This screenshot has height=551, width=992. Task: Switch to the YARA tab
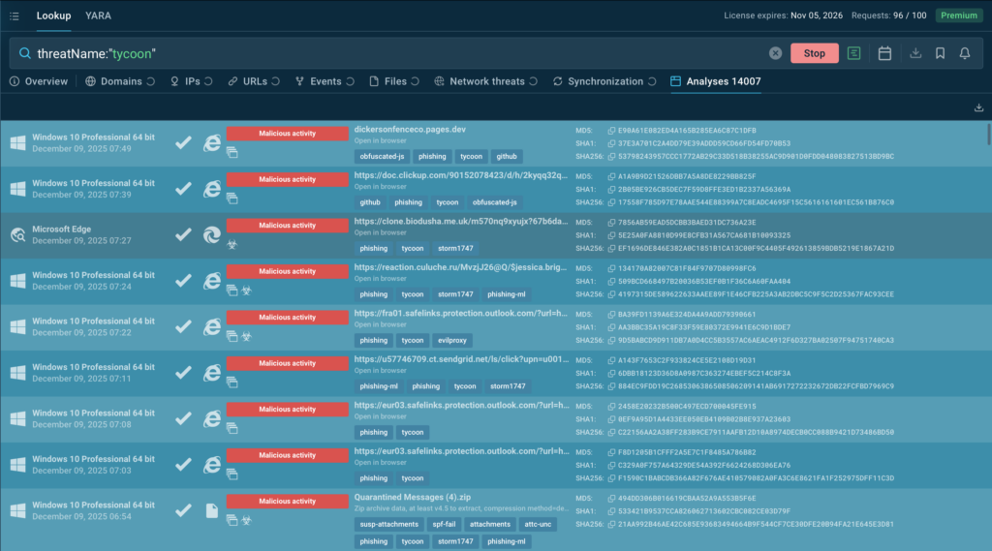(98, 15)
